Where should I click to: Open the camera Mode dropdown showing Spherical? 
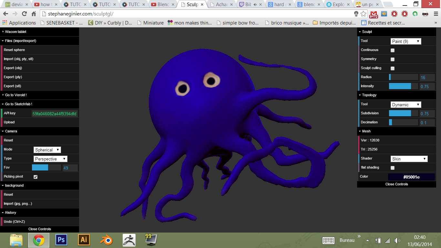[47, 150]
